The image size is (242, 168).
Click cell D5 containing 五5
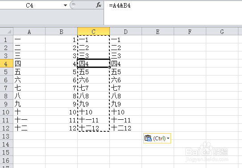[x=125, y=71]
